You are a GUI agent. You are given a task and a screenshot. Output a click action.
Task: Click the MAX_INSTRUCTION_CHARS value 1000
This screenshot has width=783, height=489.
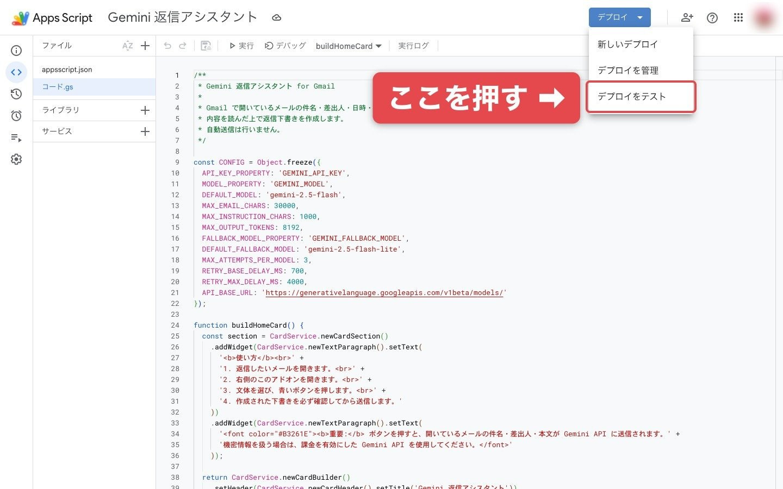point(308,217)
